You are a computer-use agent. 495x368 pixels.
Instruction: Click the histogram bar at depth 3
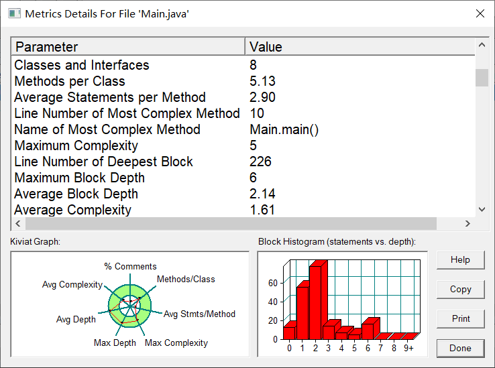[x=329, y=332]
